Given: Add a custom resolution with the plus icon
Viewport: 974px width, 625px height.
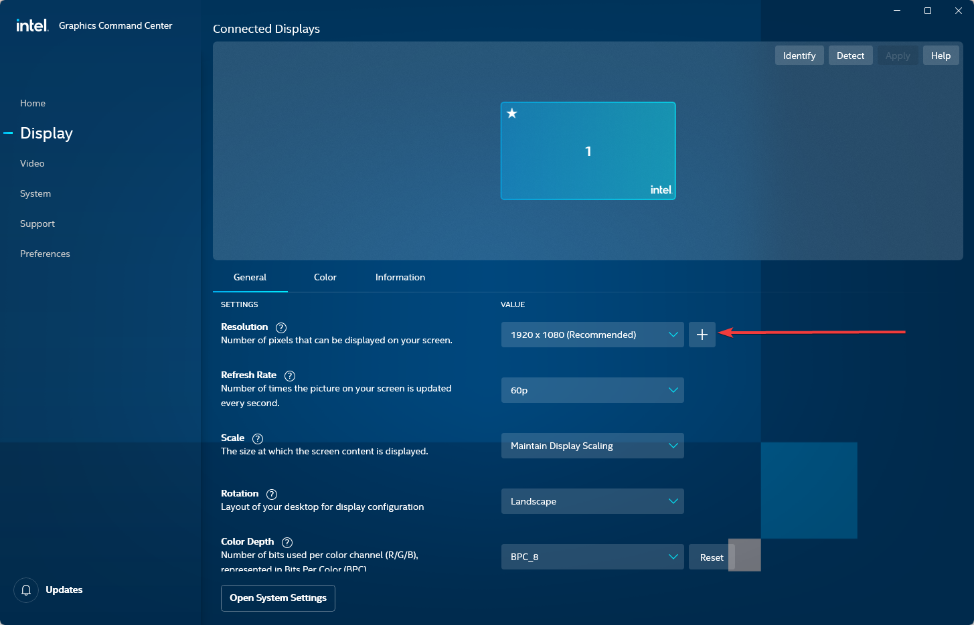Looking at the screenshot, I should [702, 335].
